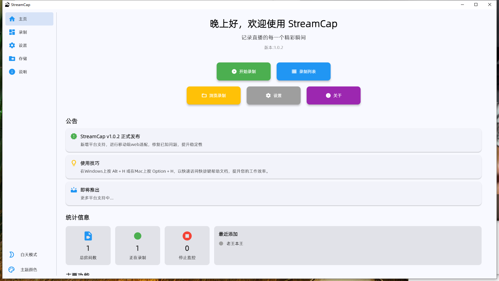Click the red stop icon above 停止监控
499x281 pixels.
pos(187,236)
